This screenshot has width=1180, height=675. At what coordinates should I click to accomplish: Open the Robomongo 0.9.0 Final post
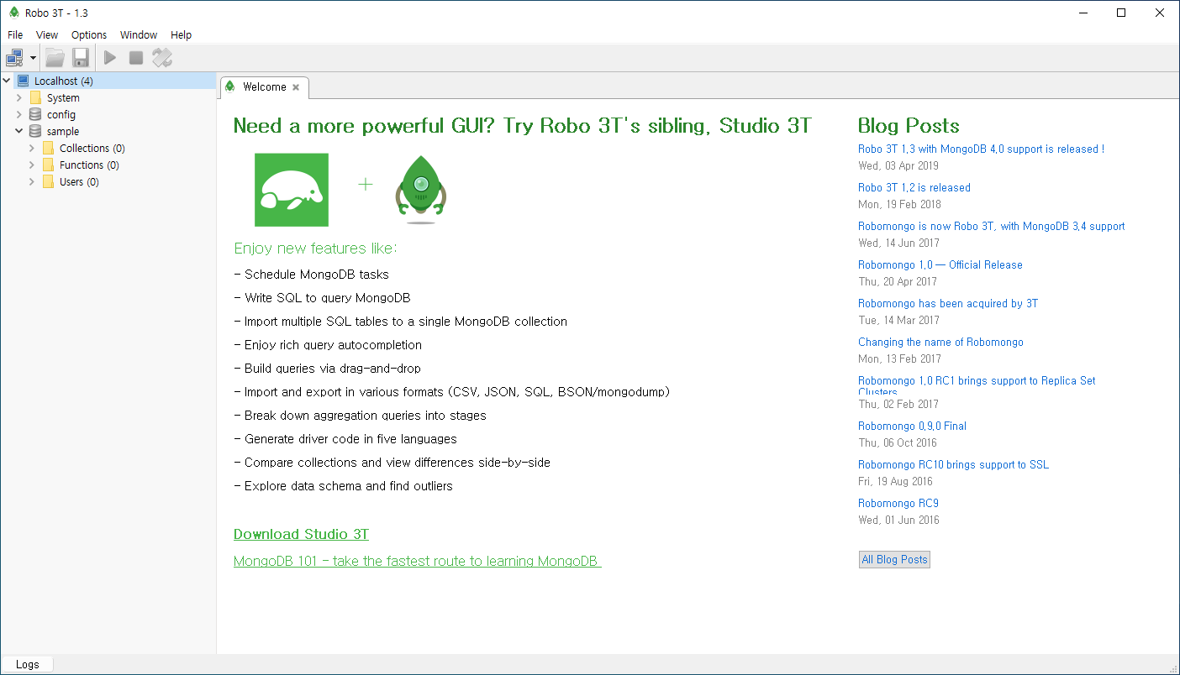click(x=912, y=426)
